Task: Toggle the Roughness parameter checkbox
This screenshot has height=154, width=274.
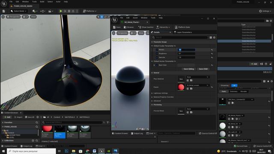Action: 157,53
